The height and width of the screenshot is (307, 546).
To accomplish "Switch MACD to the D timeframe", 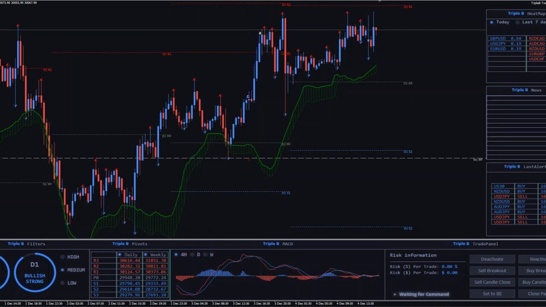I will pyautogui.click(x=192, y=255).
